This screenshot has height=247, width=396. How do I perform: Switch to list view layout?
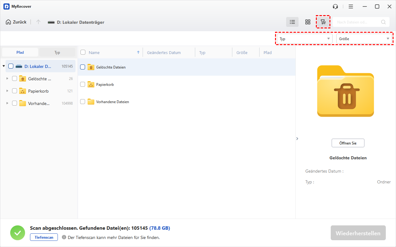click(292, 22)
